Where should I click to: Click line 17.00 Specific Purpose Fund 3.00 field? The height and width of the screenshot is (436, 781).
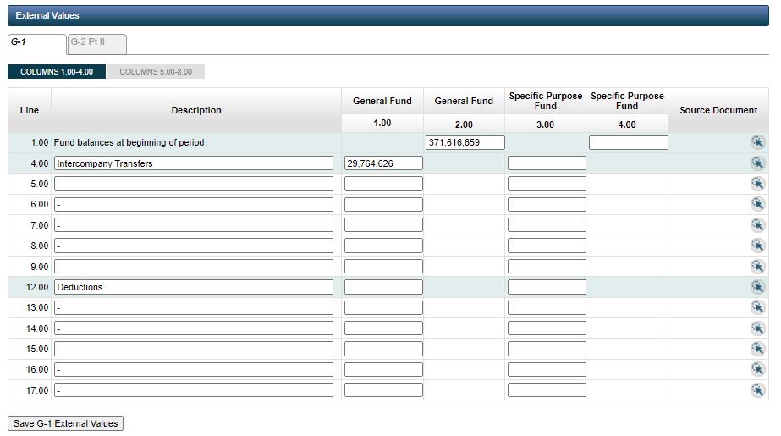[547, 389]
